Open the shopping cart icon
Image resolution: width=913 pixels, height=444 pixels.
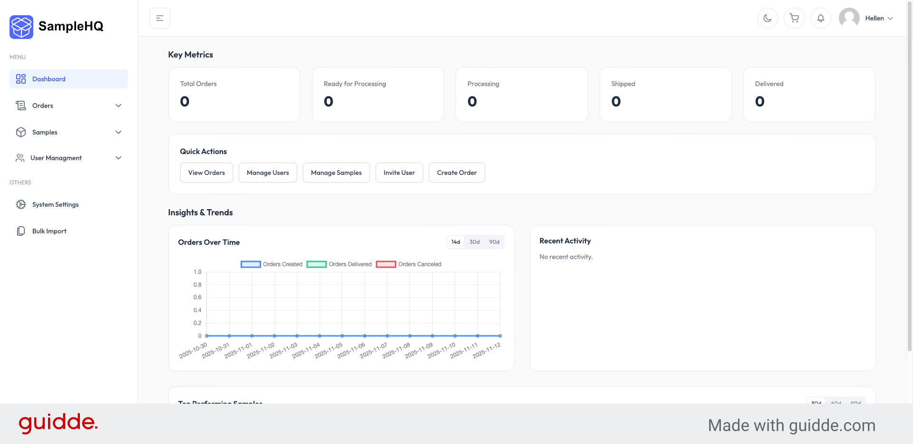click(794, 18)
